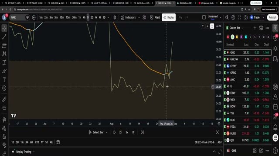The height and width of the screenshot is (156, 279).
Task: Create an Alert for GME
Action: 155,17
